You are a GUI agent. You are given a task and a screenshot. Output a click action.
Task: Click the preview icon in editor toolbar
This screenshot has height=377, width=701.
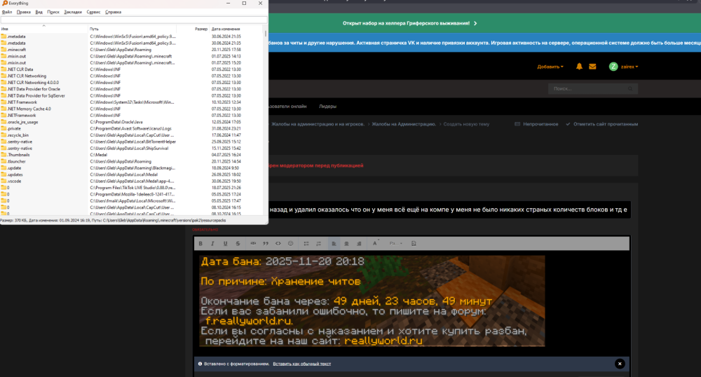click(414, 243)
